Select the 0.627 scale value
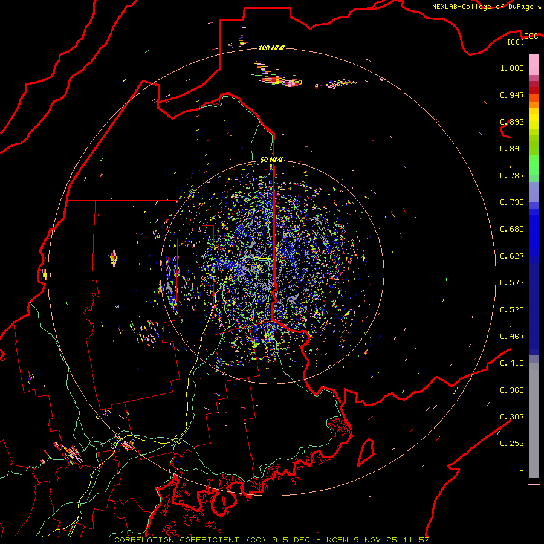Image resolution: width=544 pixels, height=544 pixels. [x=512, y=256]
